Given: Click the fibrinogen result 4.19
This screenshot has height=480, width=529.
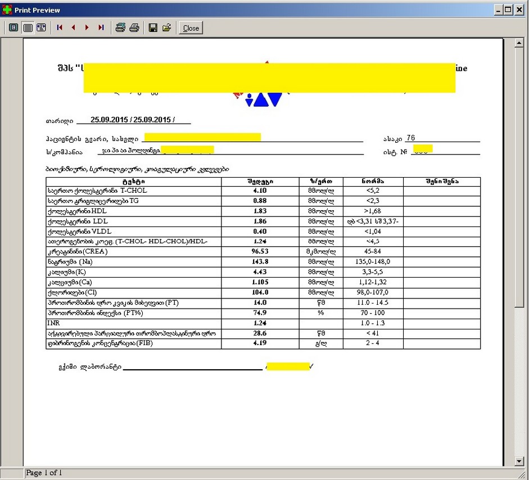Looking at the screenshot, I should [260, 343].
